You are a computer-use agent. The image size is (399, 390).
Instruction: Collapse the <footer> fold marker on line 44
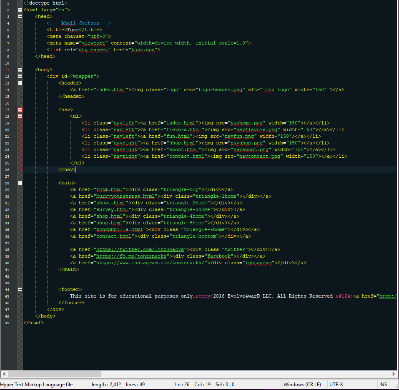(x=20, y=289)
